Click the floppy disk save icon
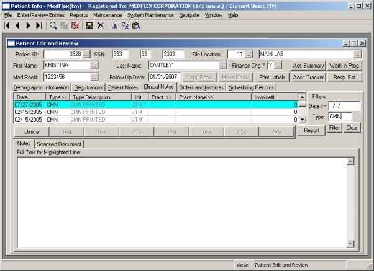This screenshot has height=271, width=374. point(89,26)
